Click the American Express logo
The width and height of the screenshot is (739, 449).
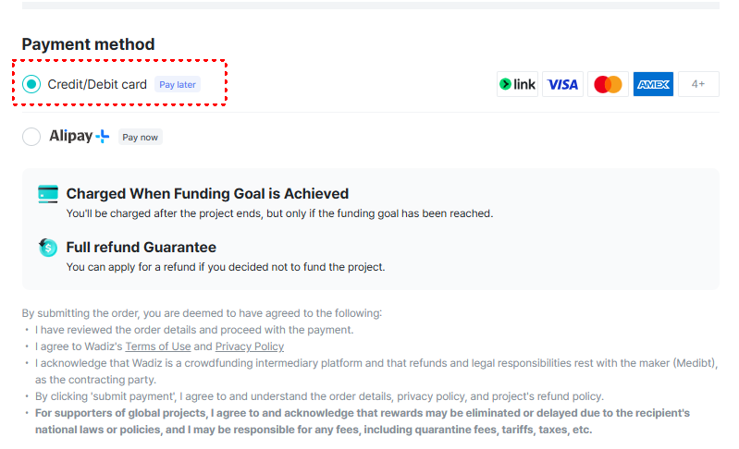pyautogui.click(x=653, y=84)
